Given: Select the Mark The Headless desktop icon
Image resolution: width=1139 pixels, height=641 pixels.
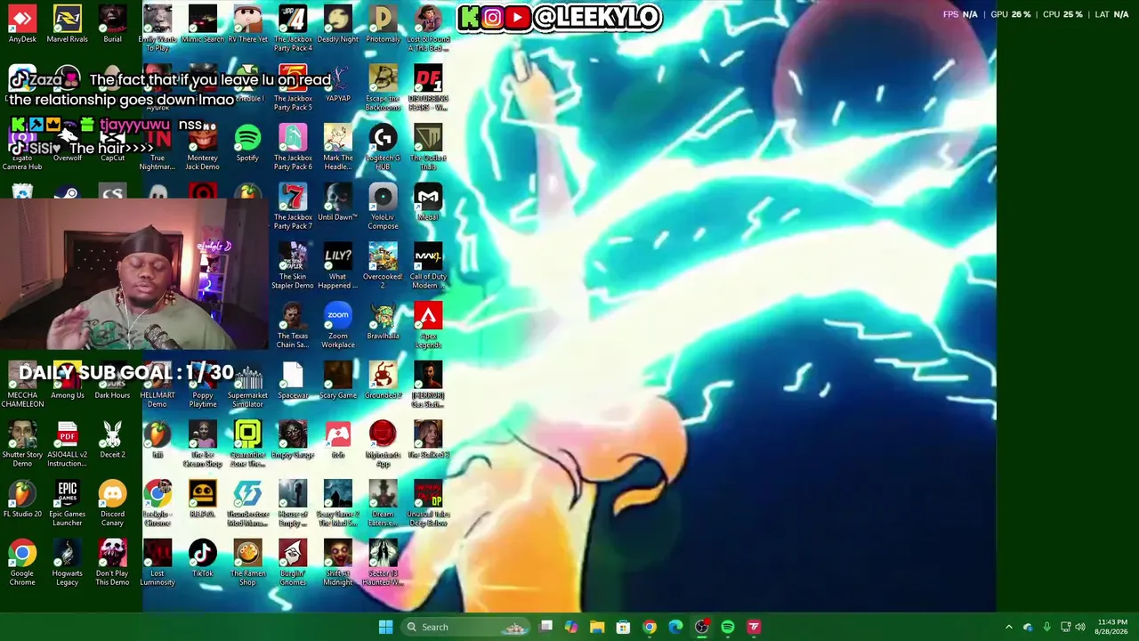Looking at the screenshot, I should 338,148.
